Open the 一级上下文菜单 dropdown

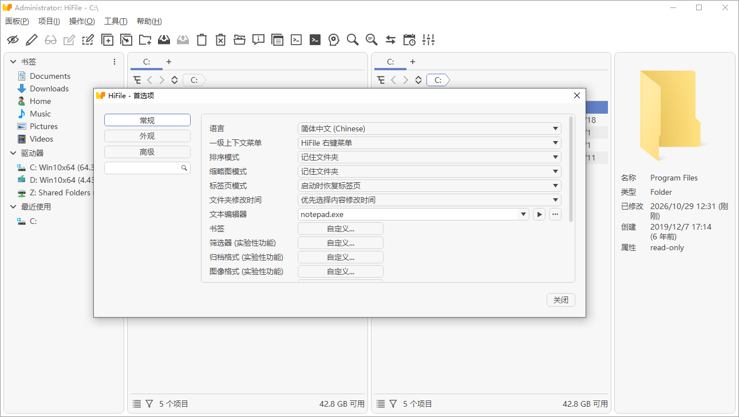point(429,143)
